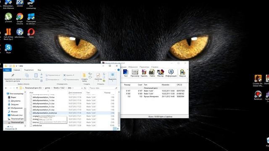This screenshot has height=151, width=269.
Task: Open Изображения in the navigation pane
Action: pyautogui.click(x=15, y=108)
